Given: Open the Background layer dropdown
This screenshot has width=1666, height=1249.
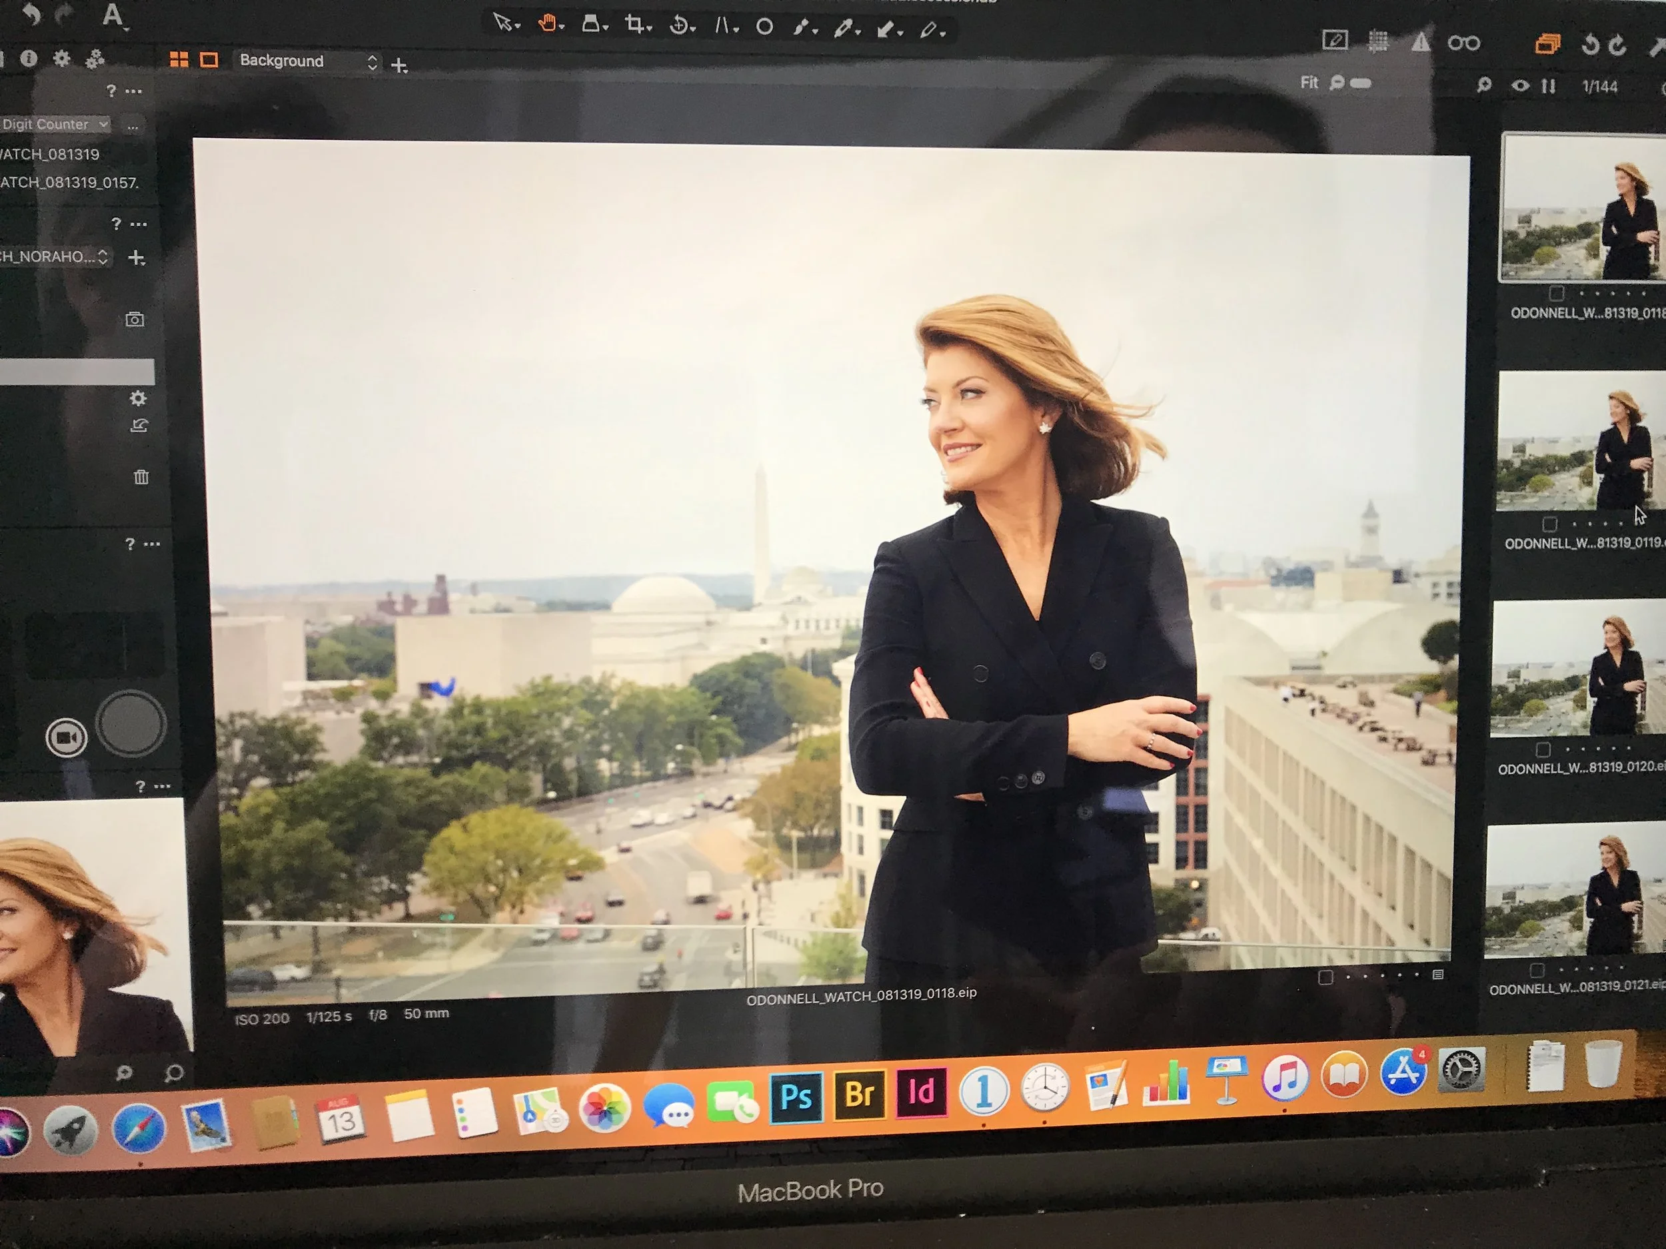Looking at the screenshot, I should [x=307, y=62].
